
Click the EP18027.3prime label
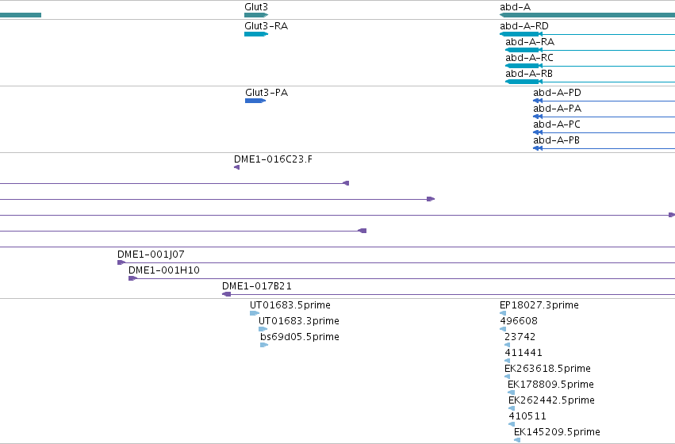(539, 305)
